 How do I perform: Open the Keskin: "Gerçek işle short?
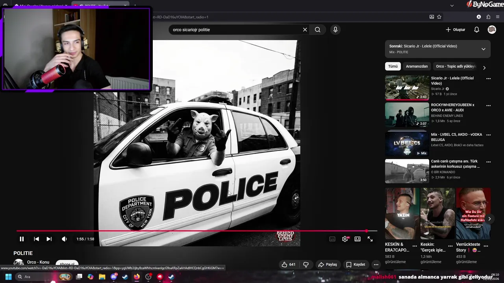437,213
